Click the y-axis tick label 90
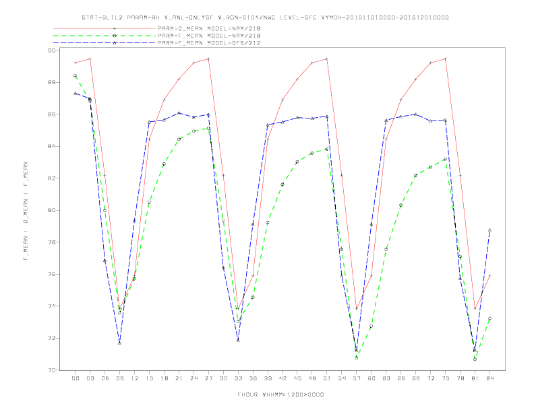534x412 pixels. point(51,50)
